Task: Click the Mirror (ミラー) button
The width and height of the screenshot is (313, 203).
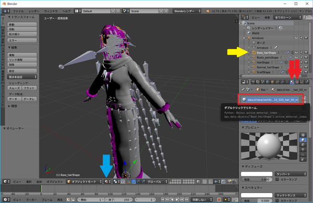Action: [22, 40]
